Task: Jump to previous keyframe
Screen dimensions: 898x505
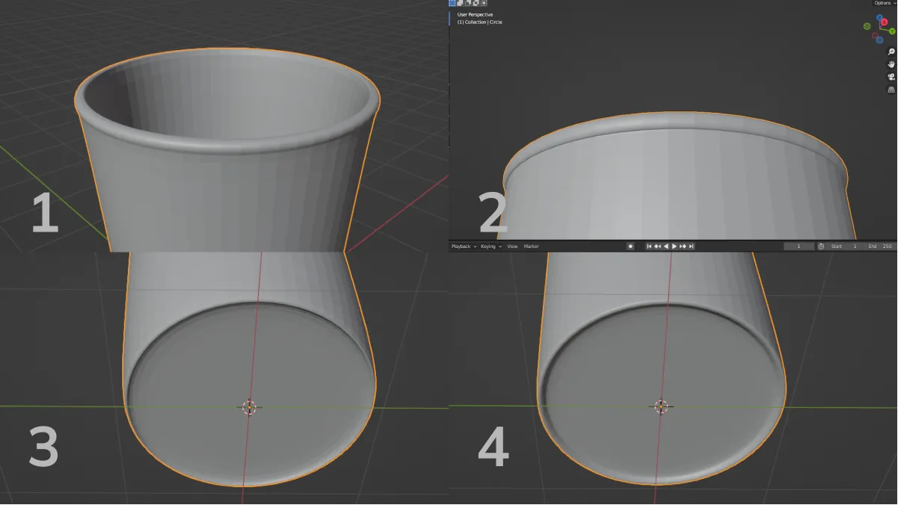Action: tap(657, 247)
